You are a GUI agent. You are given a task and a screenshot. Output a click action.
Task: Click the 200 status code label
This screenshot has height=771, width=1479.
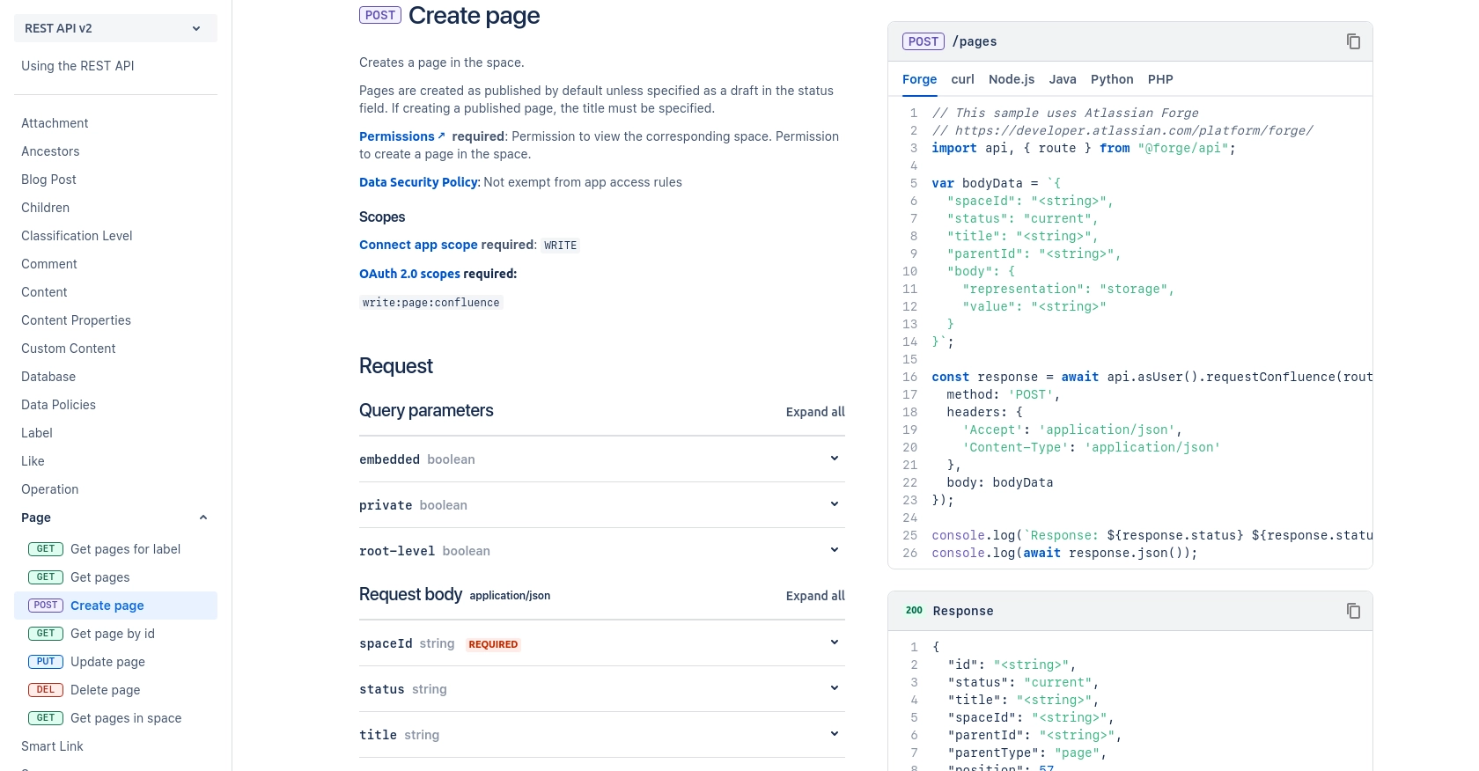(914, 610)
